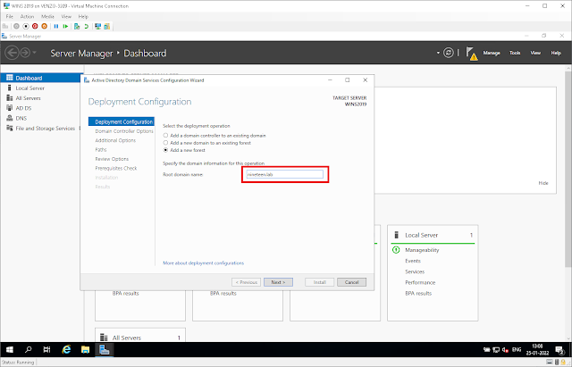Open Server Manager's Help menu
The width and height of the screenshot is (572, 367).
tap(556, 53)
